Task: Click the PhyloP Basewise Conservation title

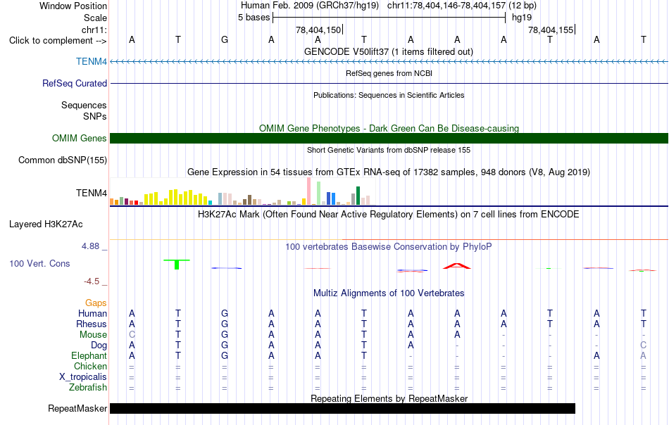Action: tap(389, 246)
